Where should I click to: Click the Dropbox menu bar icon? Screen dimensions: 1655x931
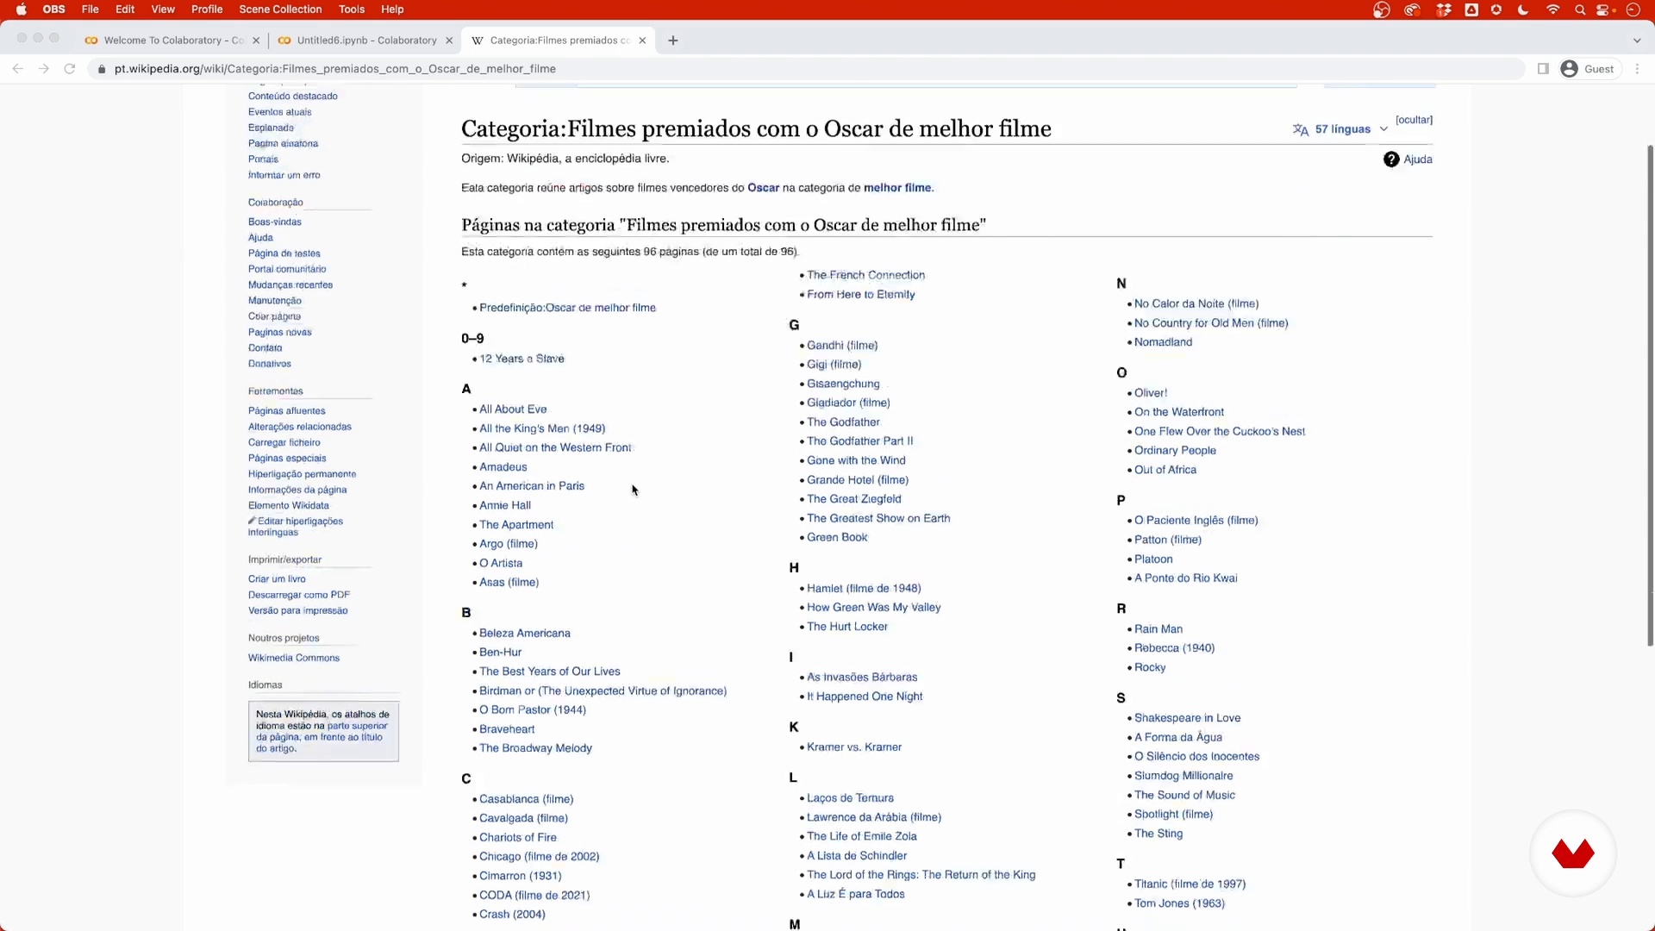1444,9
